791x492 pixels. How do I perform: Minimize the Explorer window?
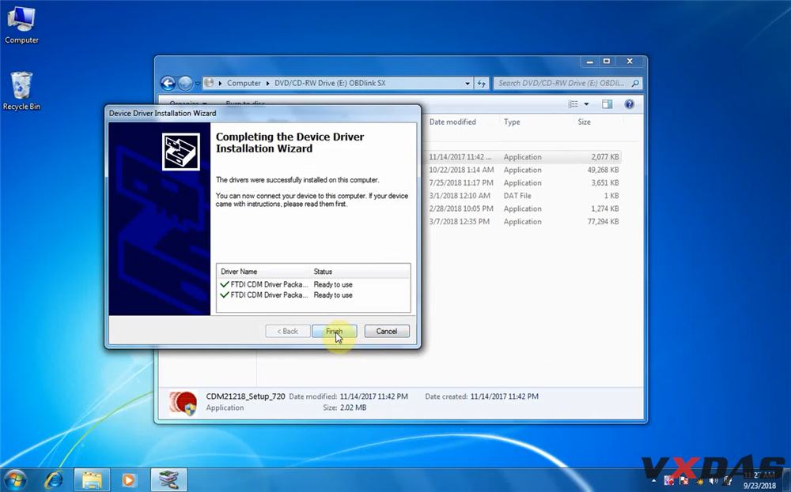[589, 62]
